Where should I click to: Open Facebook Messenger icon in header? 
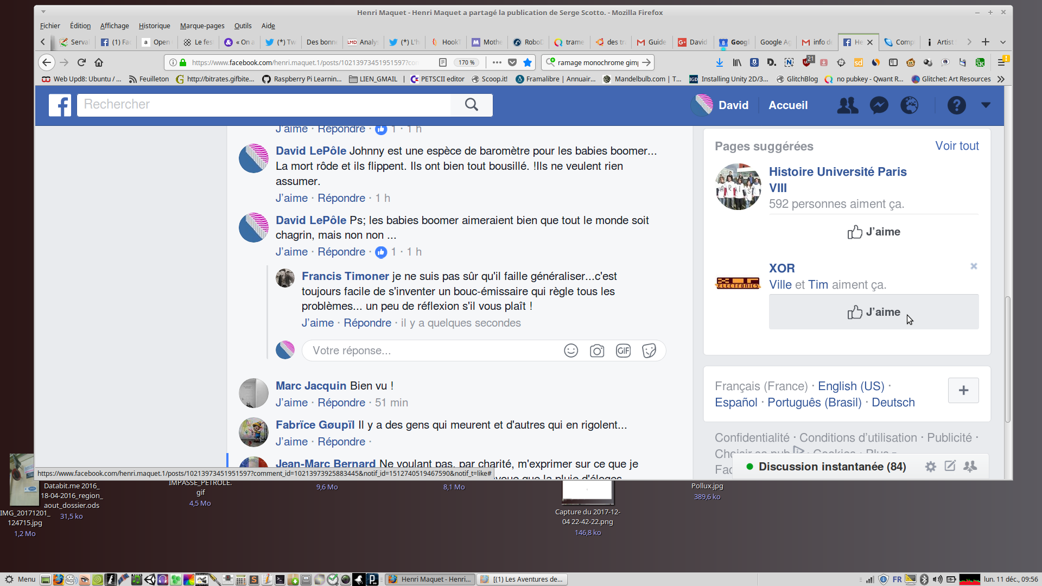click(879, 105)
